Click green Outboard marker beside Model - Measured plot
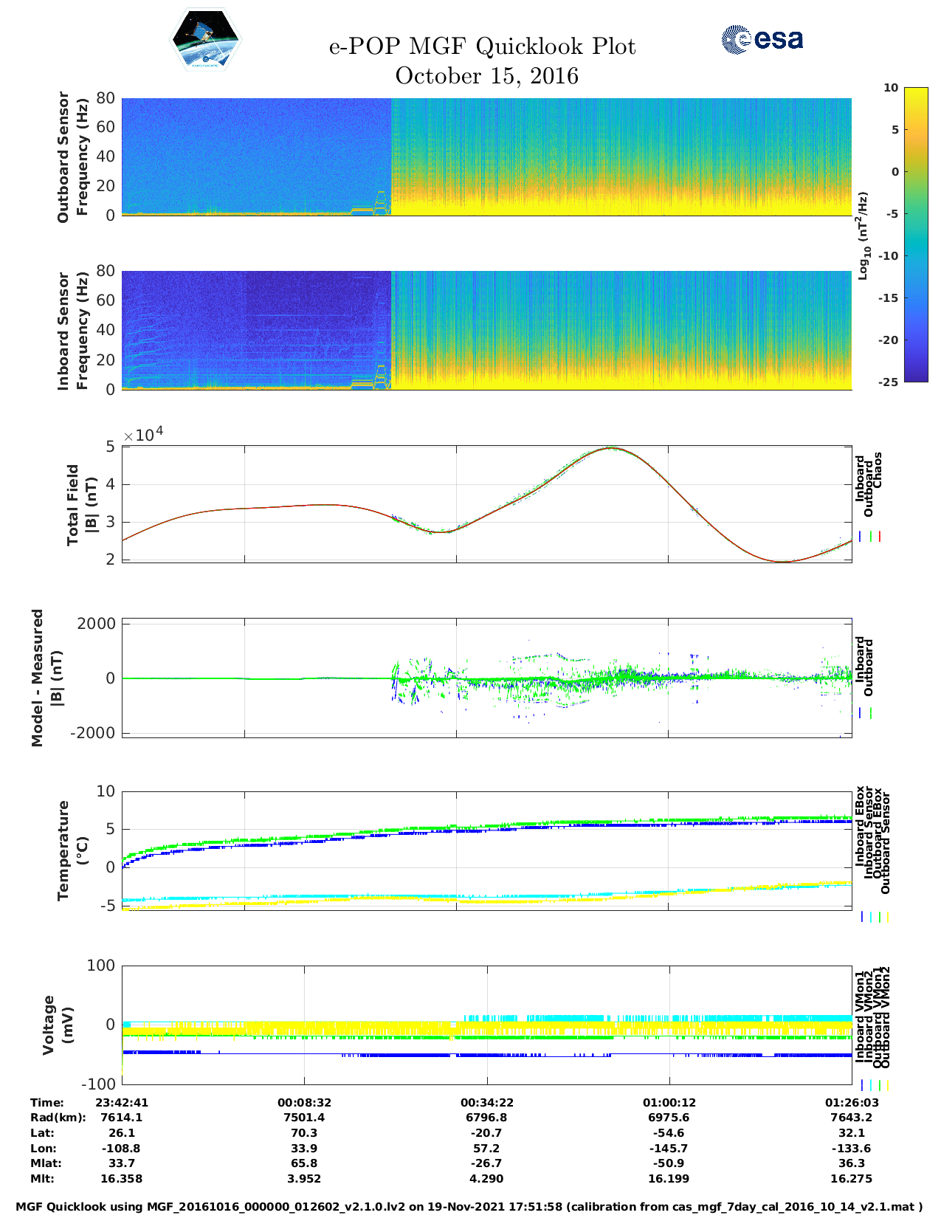Image resolution: width=941 pixels, height=1218 pixels. [x=871, y=713]
